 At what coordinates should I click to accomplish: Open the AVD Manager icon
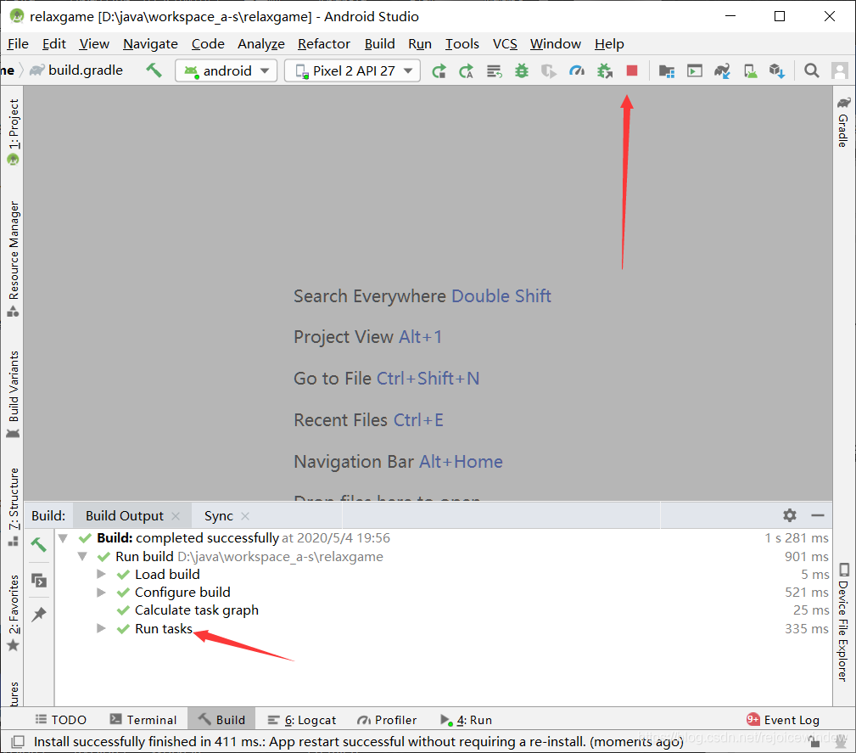(750, 71)
